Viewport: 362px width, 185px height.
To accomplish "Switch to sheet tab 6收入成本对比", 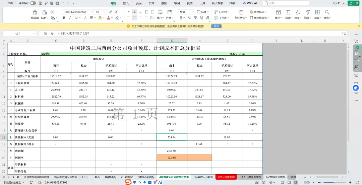I will [226, 177].
